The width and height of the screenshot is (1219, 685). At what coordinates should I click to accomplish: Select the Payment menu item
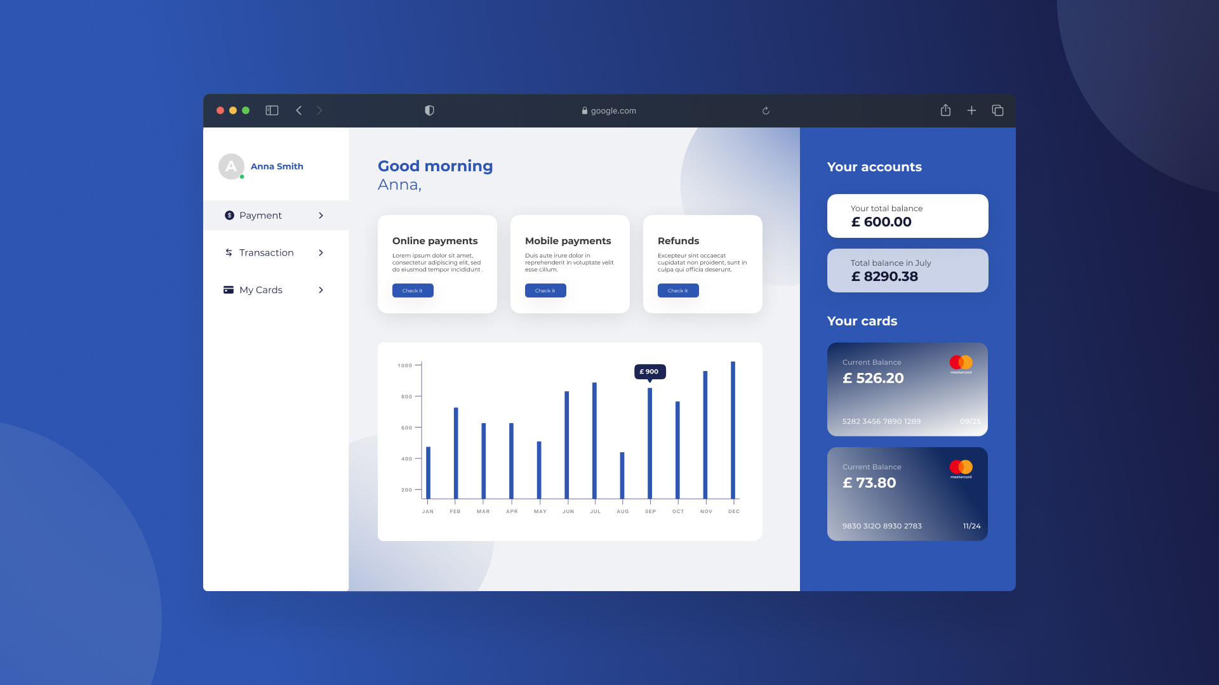pyautogui.click(x=275, y=215)
